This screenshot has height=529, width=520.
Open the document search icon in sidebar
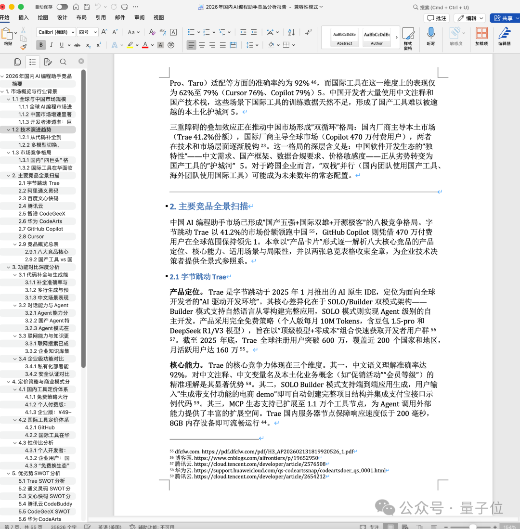click(63, 62)
